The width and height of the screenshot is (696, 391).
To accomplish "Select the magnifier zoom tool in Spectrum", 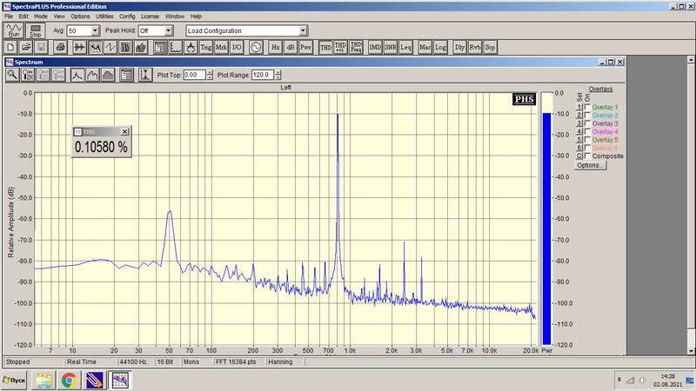I will pyautogui.click(x=12, y=75).
